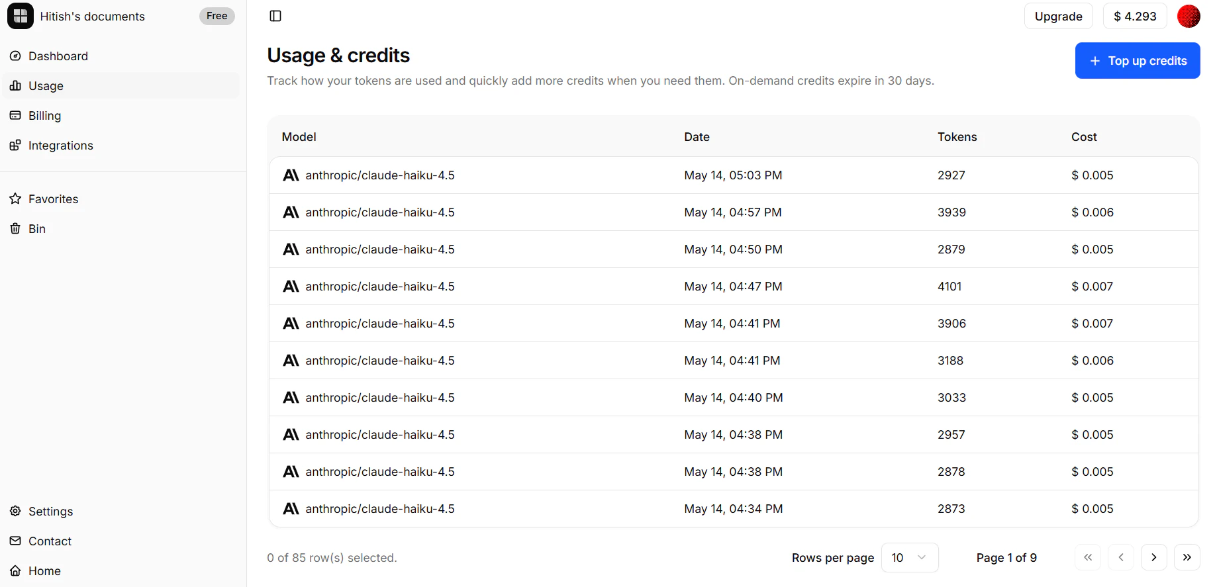The image size is (1215, 587).
Task: Click the Contact envelope icon
Action: 15,541
